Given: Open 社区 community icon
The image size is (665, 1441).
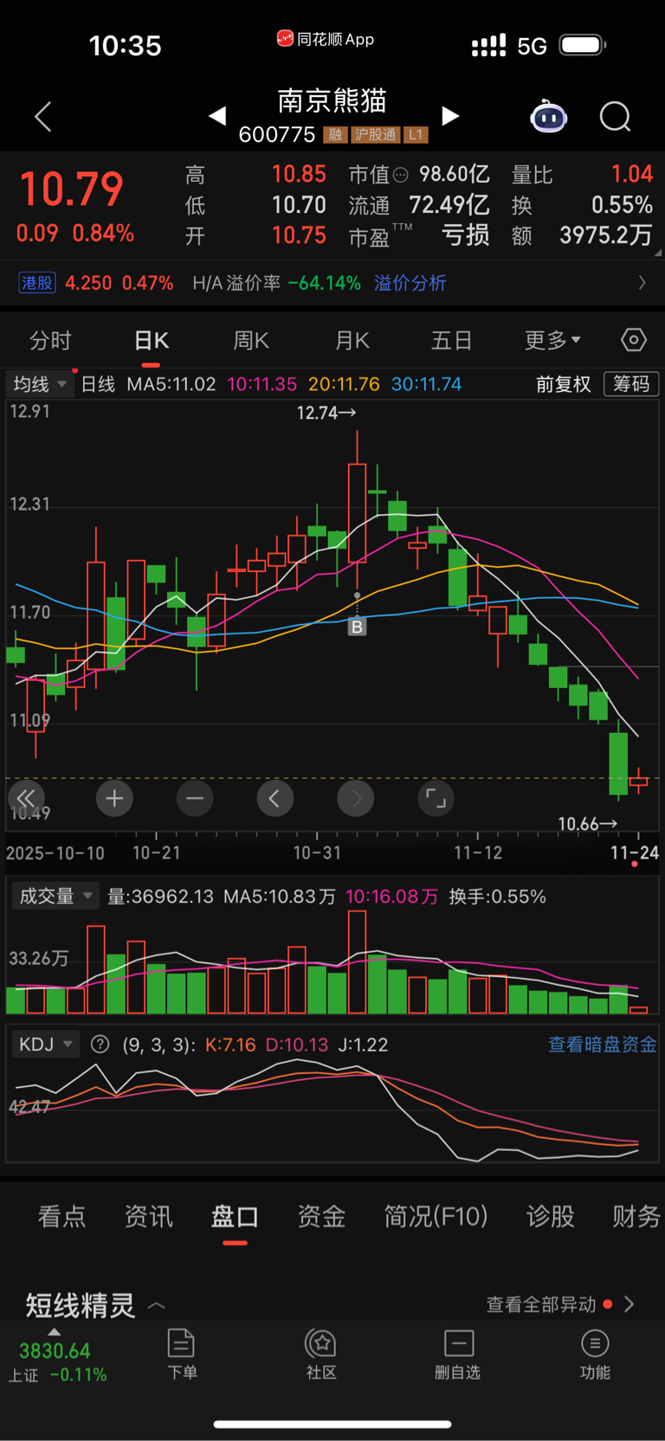Looking at the screenshot, I should click(321, 1354).
